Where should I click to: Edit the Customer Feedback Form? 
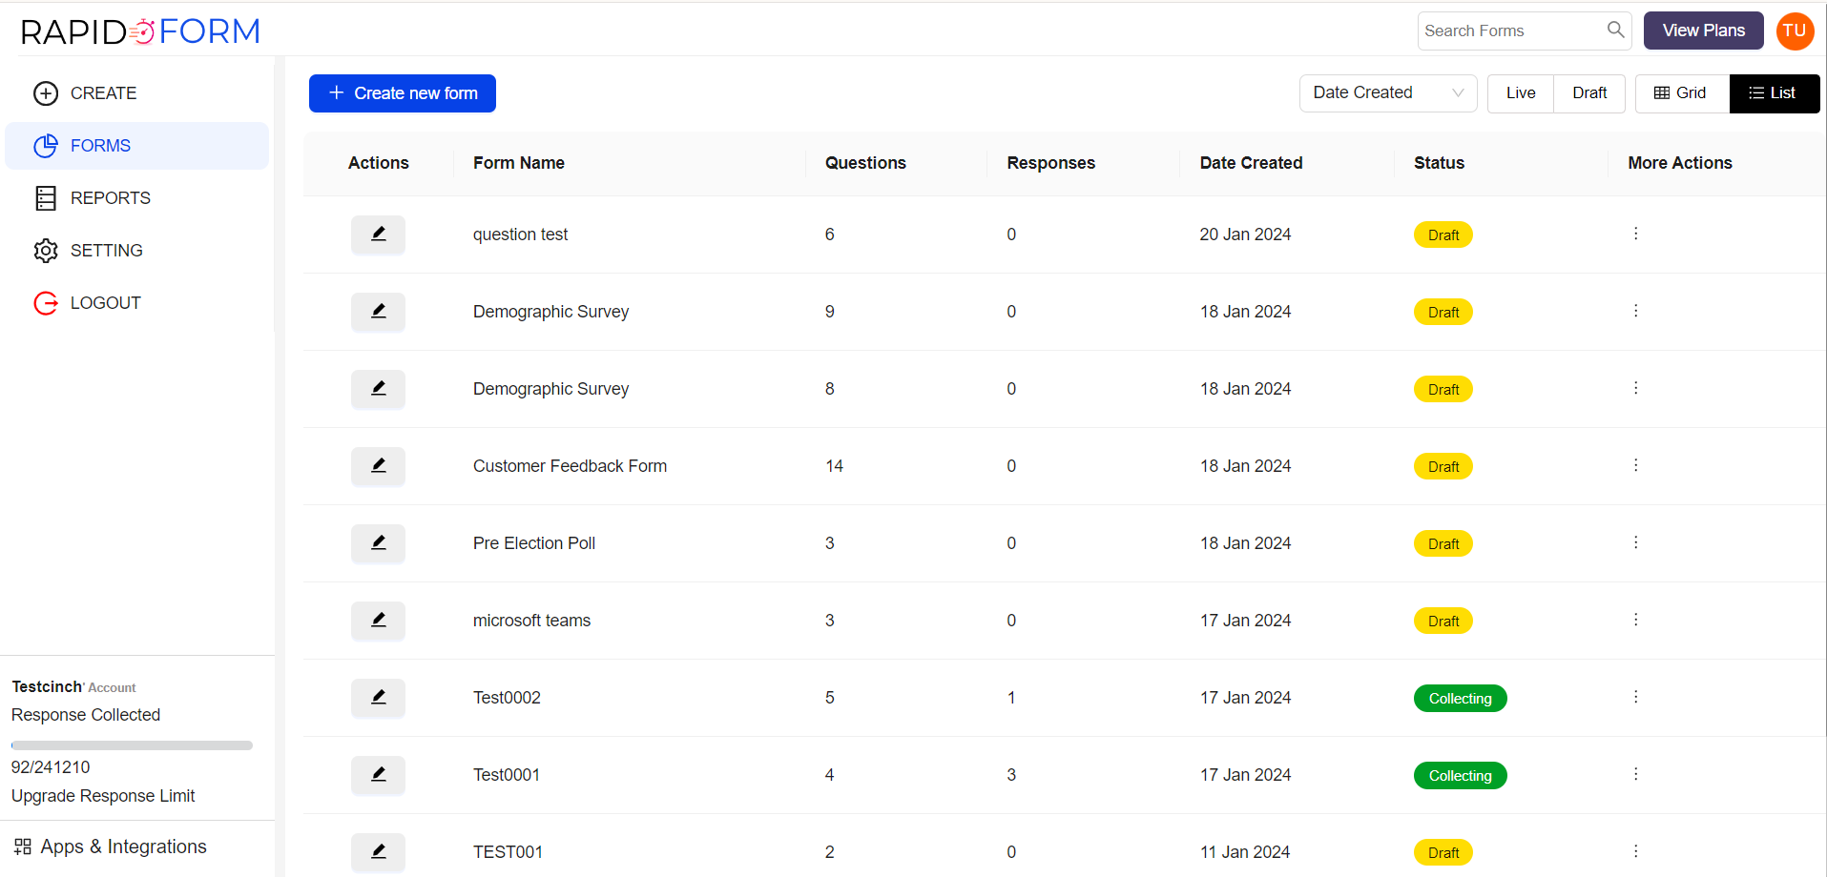coord(378,466)
